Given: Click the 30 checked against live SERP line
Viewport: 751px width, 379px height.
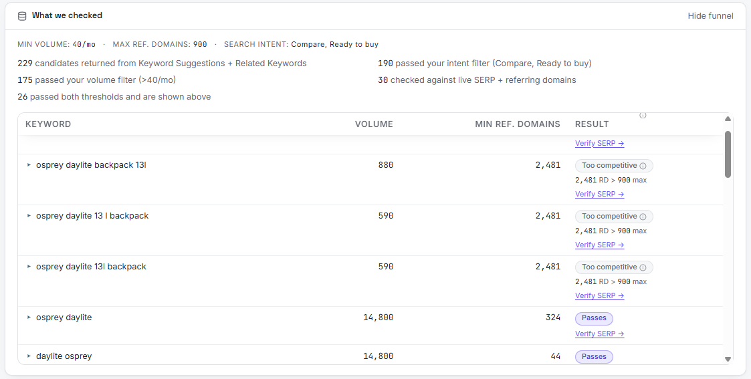Looking at the screenshot, I should pyautogui.click(x=477, y=80).
